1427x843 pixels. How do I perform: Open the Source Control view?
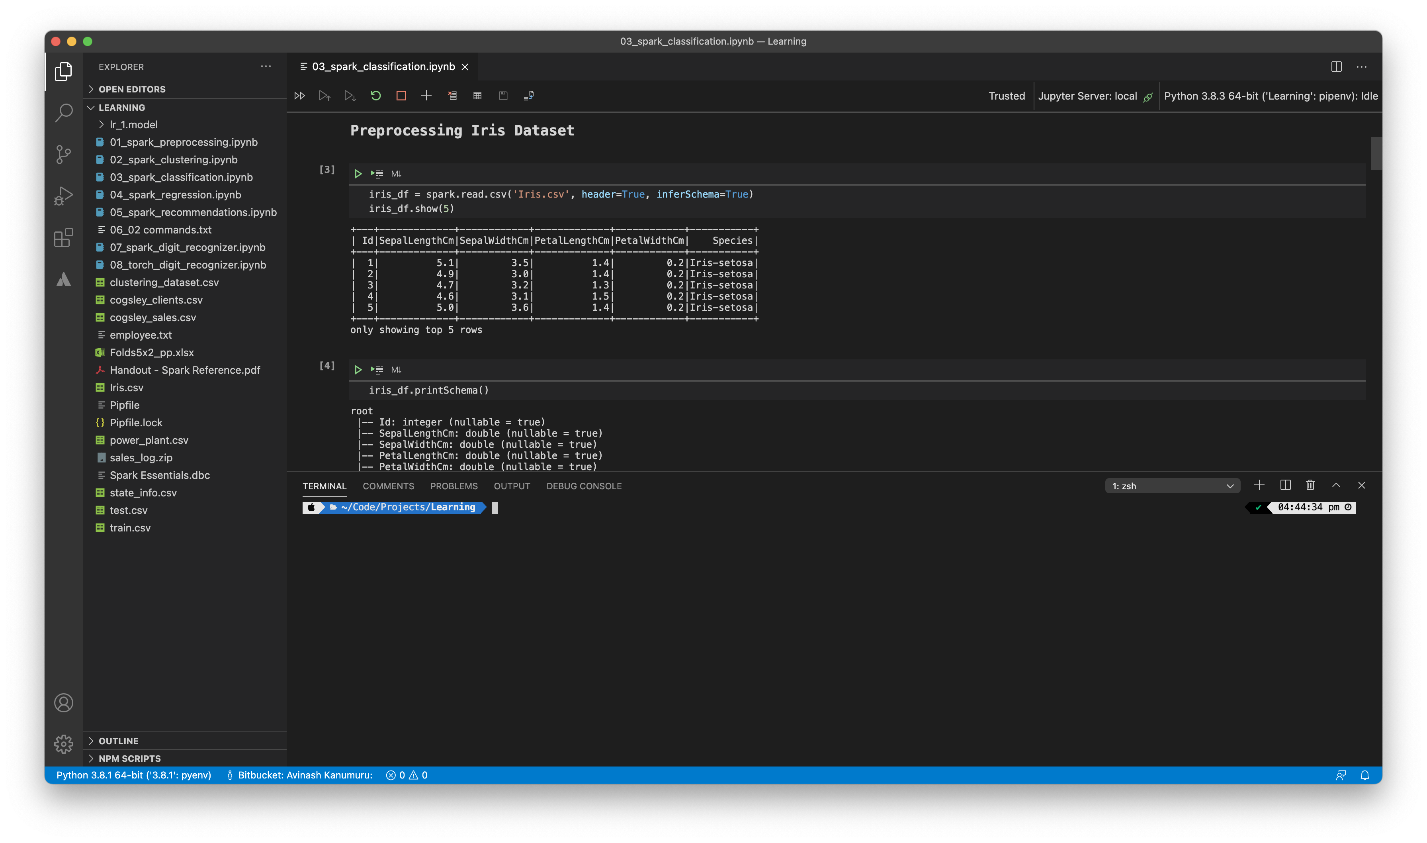coord(63,154)
